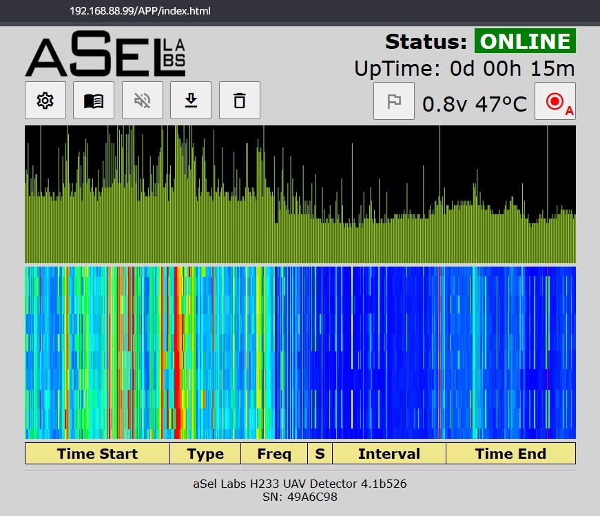Click the Type column header
This screenshot has width=600, height=516.
[x=205, y=453]
